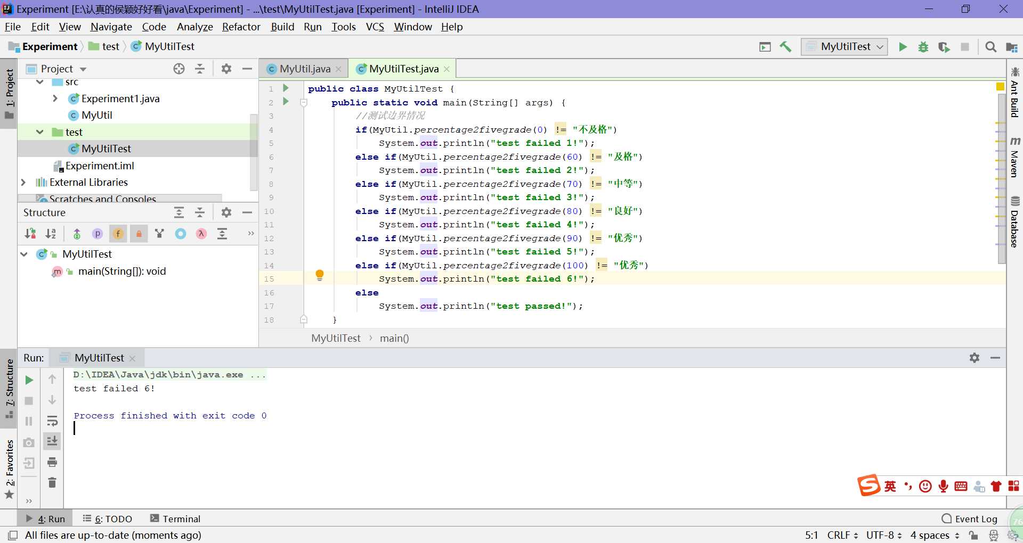
Task: Collapse the test folder node
Action: pyautogui.click(x=40, y=132)
